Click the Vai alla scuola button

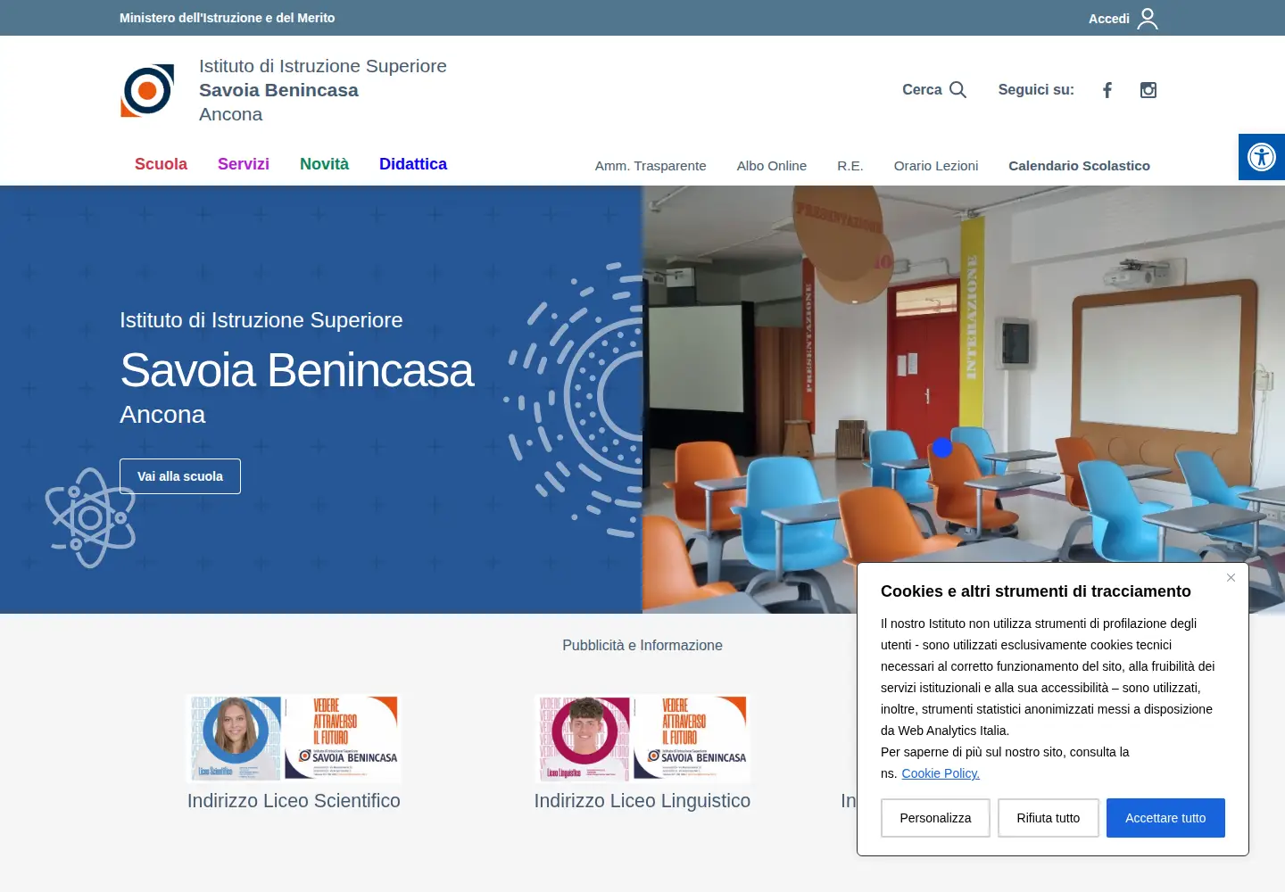(180, 476)
